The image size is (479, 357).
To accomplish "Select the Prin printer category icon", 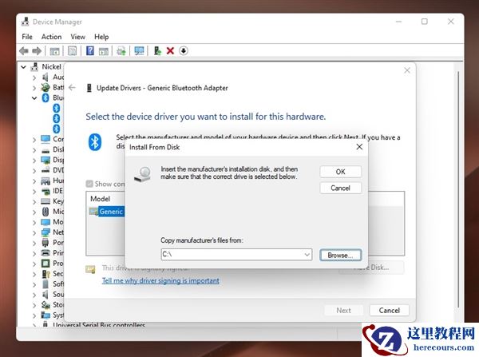I will click(46, 253).
